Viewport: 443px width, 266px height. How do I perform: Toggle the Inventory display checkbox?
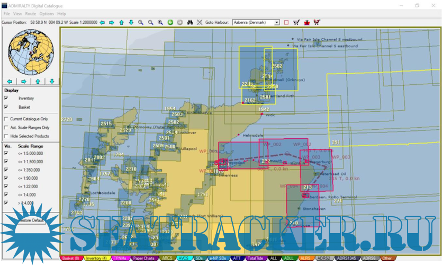click(6, 99)
